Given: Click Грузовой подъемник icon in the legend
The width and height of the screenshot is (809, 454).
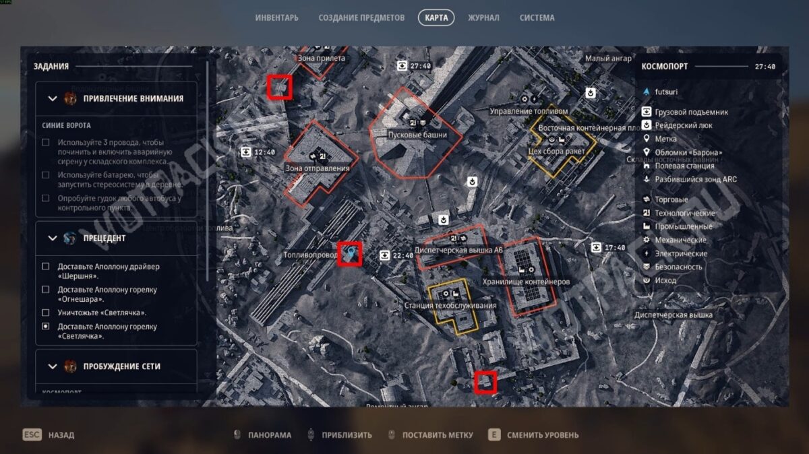Looking at the screenshot, I should point(647,112).
